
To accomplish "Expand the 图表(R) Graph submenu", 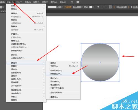I will pos(26,100).
